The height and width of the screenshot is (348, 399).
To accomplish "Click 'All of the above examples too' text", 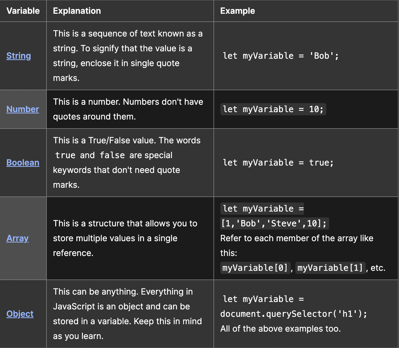I will point(280,329).
